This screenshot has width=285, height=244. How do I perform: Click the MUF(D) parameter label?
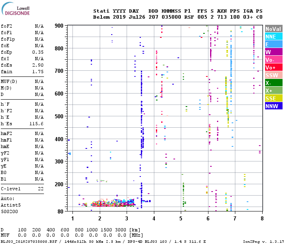pyautogui.click(x=9, y=81)
